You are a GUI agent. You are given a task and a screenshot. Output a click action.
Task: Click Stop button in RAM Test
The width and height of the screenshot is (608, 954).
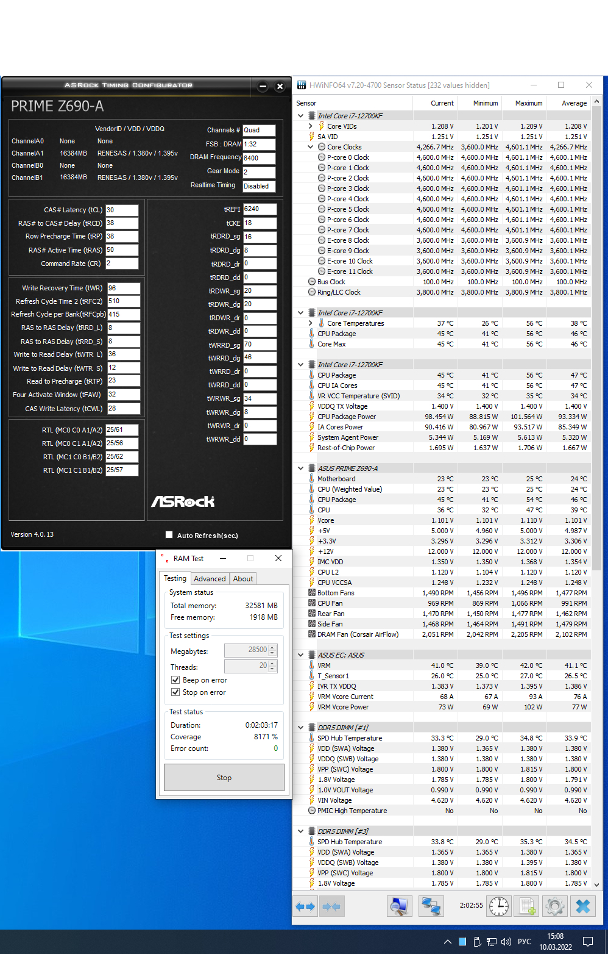(224, 778)
